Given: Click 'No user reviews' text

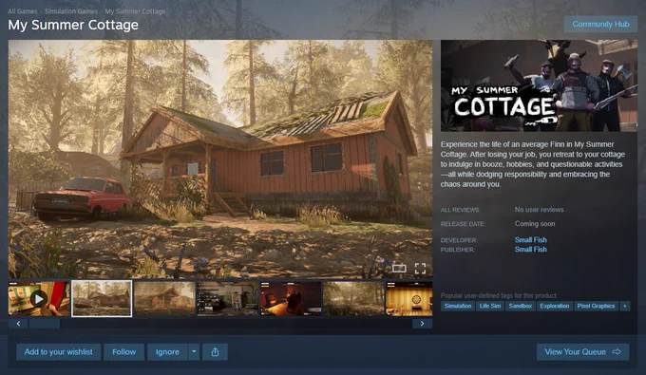Looking at the screenshot, I should tap(539, 210).
